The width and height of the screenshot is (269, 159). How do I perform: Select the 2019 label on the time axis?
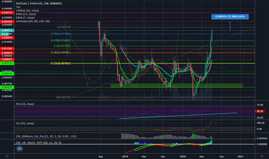tap(125, 156)
